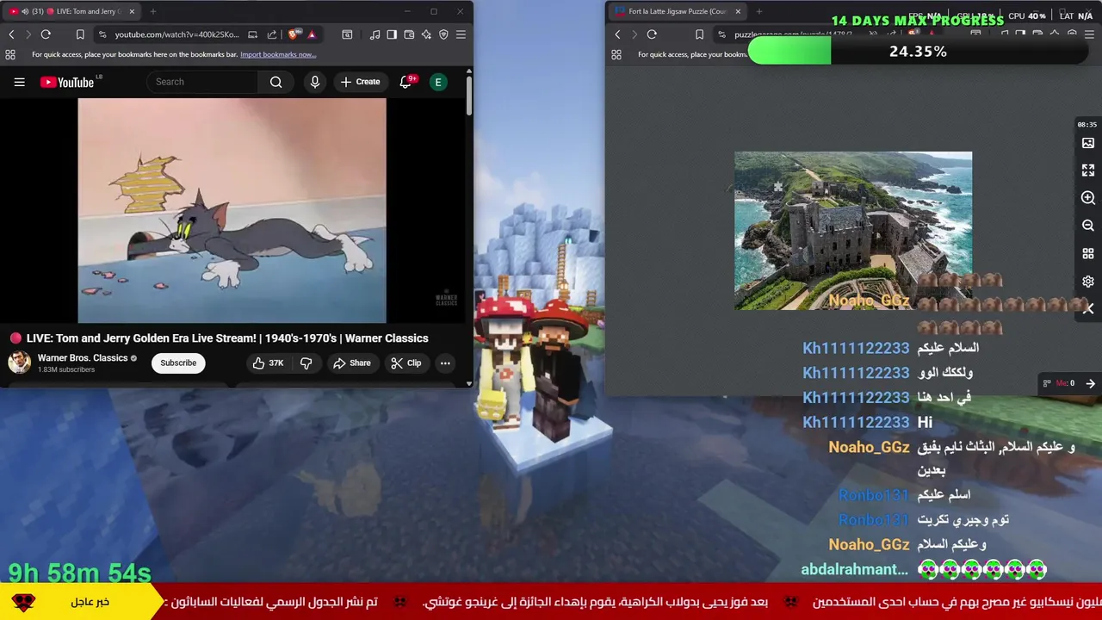Click chat name Ronbo131 saying اسلم عليكم
The height and width of the screenshot is (620, 1102).
click(x=874, y=495)
